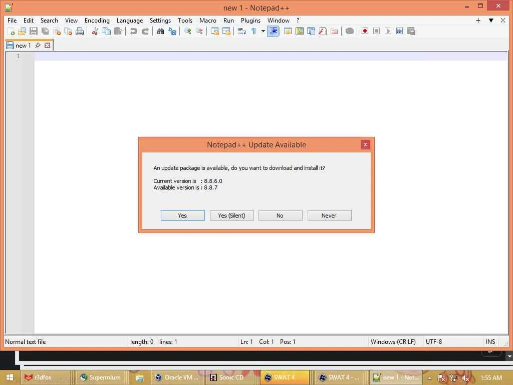This screenshot has width=513, height=385.
Task: Open Find with the binoculars icon
Action: pos(160,32)
